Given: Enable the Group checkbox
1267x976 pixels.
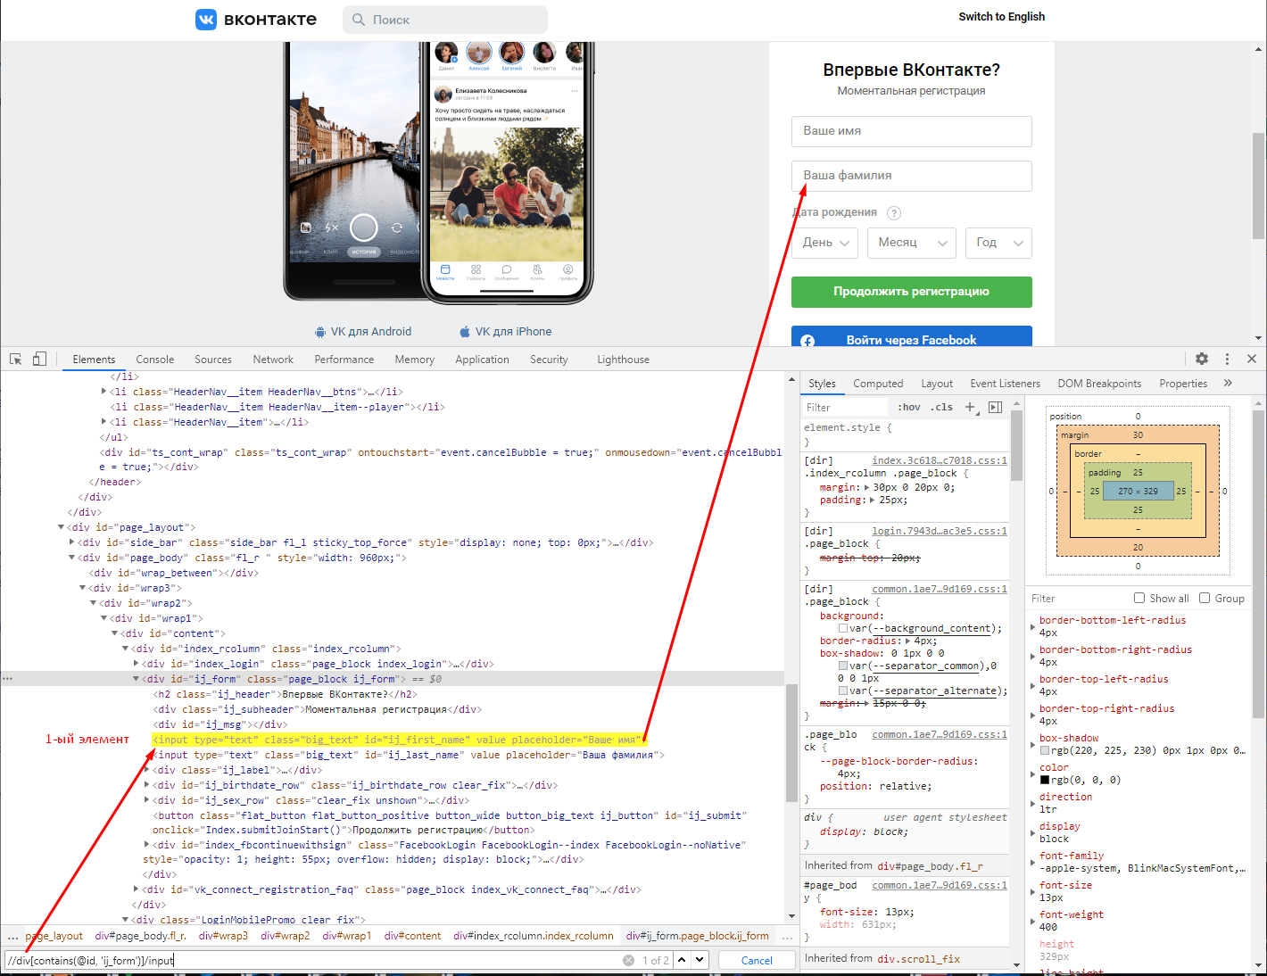Looking at the screenshot, I should tap(1205, 598).
